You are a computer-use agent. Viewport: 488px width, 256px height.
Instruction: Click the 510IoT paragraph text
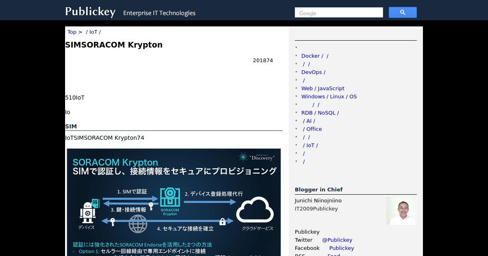(x=75, y=98)
